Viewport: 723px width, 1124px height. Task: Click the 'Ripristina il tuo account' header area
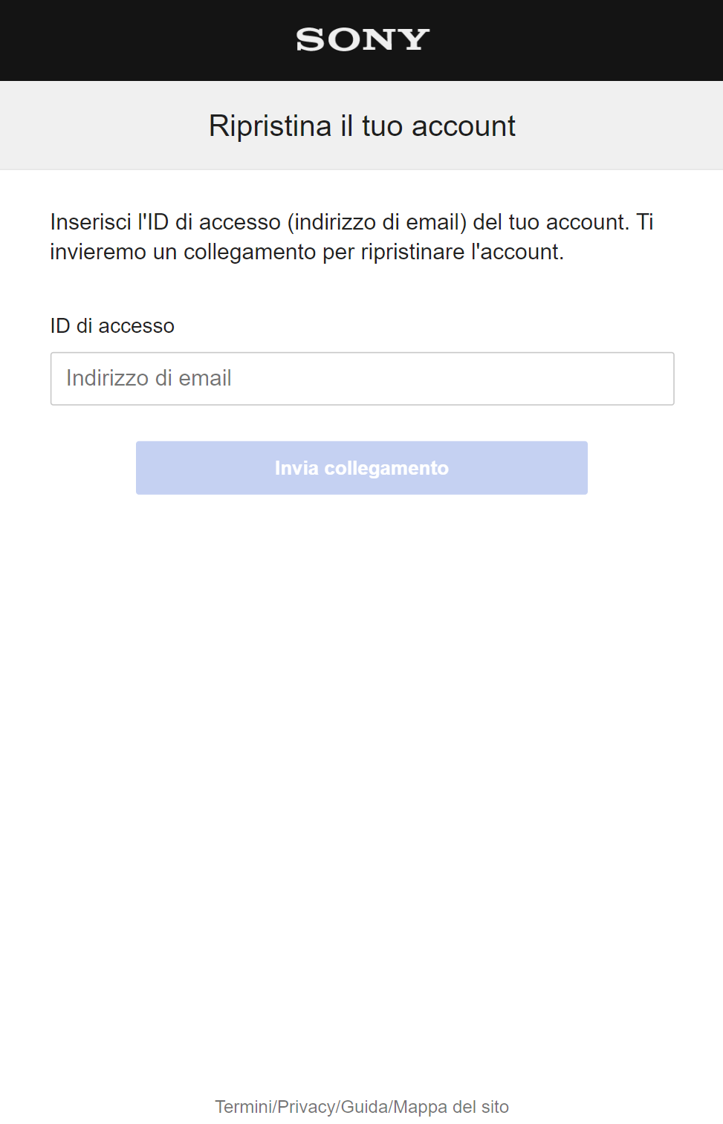(x=361, y=125)
